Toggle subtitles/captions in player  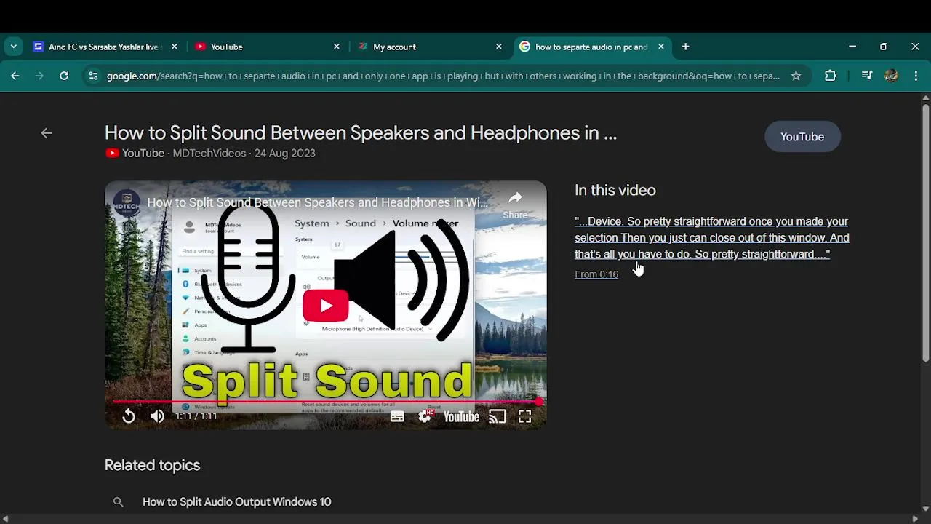[397, 416]
